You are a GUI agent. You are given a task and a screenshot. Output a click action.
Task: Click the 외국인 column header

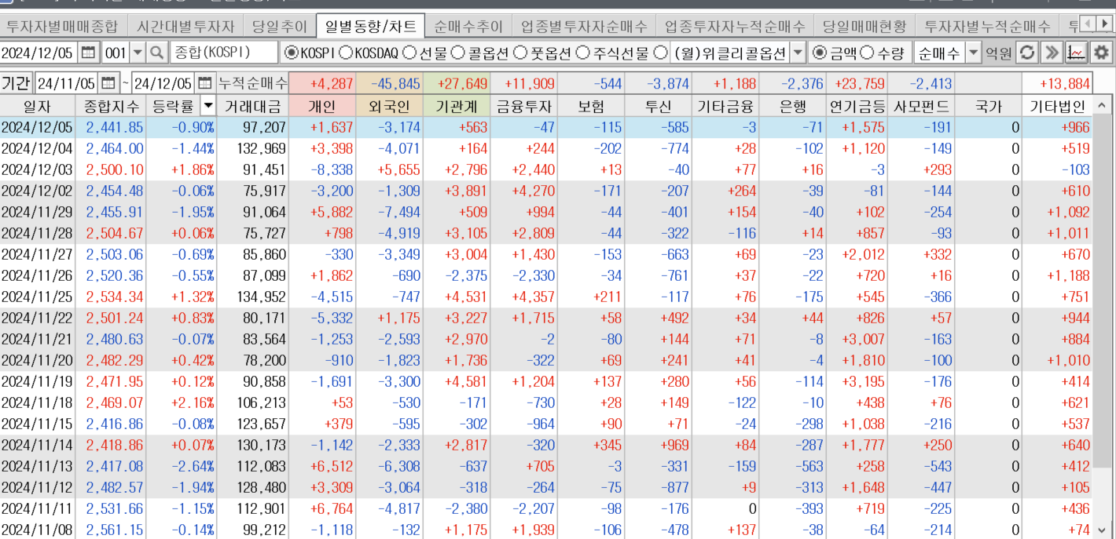(389, 106)
